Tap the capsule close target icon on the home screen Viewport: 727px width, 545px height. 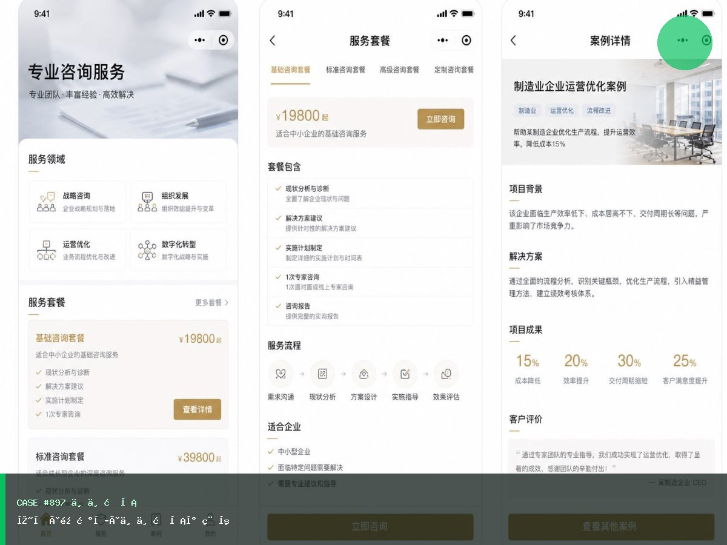224,40
